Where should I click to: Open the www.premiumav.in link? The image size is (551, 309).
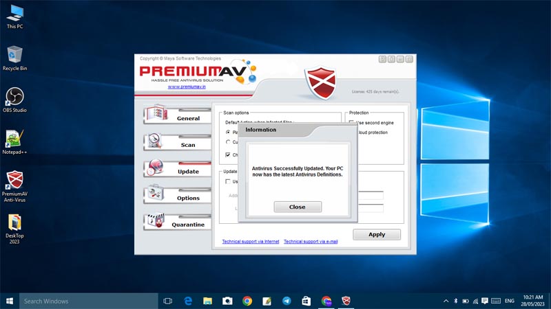point(187,87)
